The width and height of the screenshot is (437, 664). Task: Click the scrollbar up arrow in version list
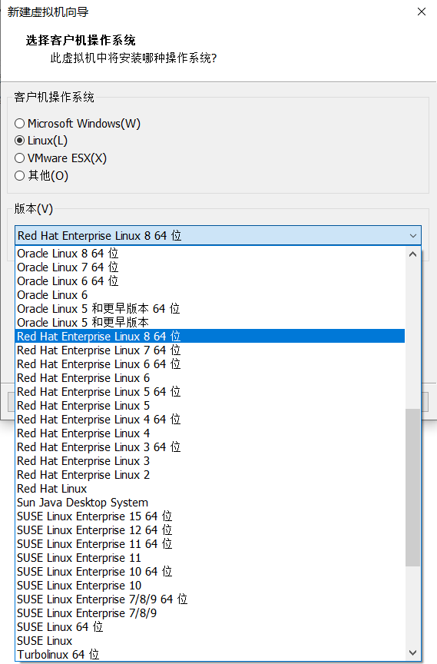[x=413, y=254]
